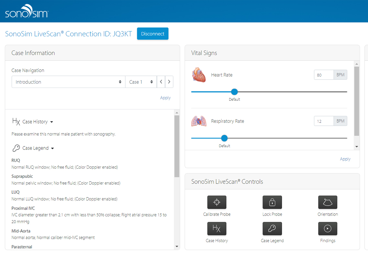Click the Heart Rate slider handle
368x254 pixels.
pyautogui.click(x=234, y=92)
